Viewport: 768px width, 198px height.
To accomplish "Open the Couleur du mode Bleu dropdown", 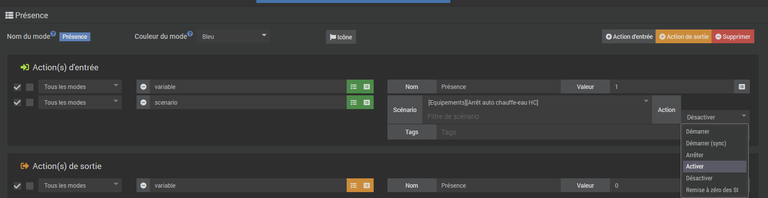I will click(x=233, y=36).
